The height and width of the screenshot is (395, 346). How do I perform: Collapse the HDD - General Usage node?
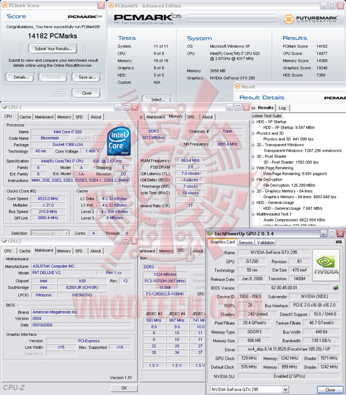point(253,203)
